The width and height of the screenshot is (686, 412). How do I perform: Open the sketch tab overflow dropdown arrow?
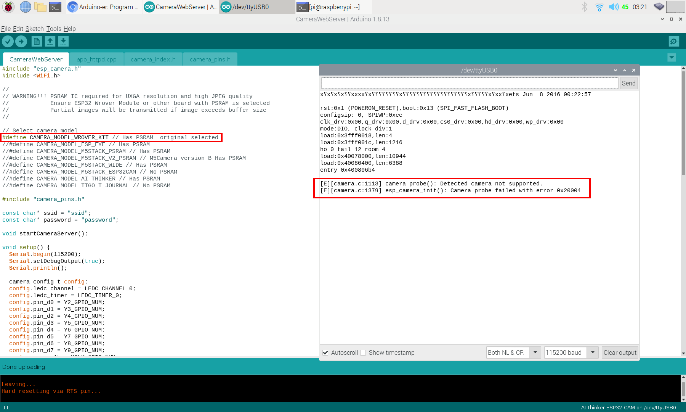672,57
